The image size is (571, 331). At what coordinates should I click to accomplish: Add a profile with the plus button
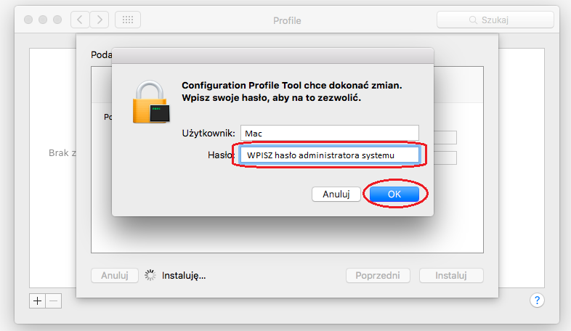click(38, 300)
